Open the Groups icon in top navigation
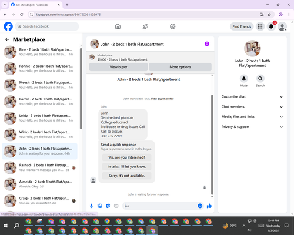 coord(173,26)
